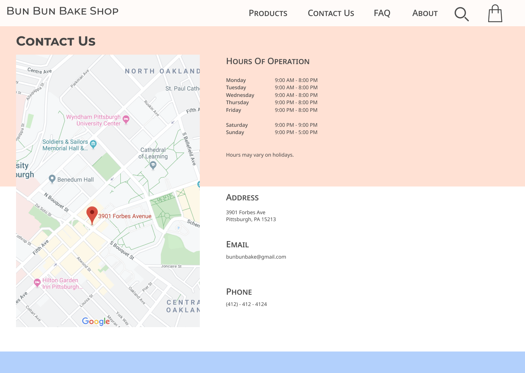This screenshot has height=373, width=525.
Task: Click the North Oakland label on map
Action: [x=162, y=71]
